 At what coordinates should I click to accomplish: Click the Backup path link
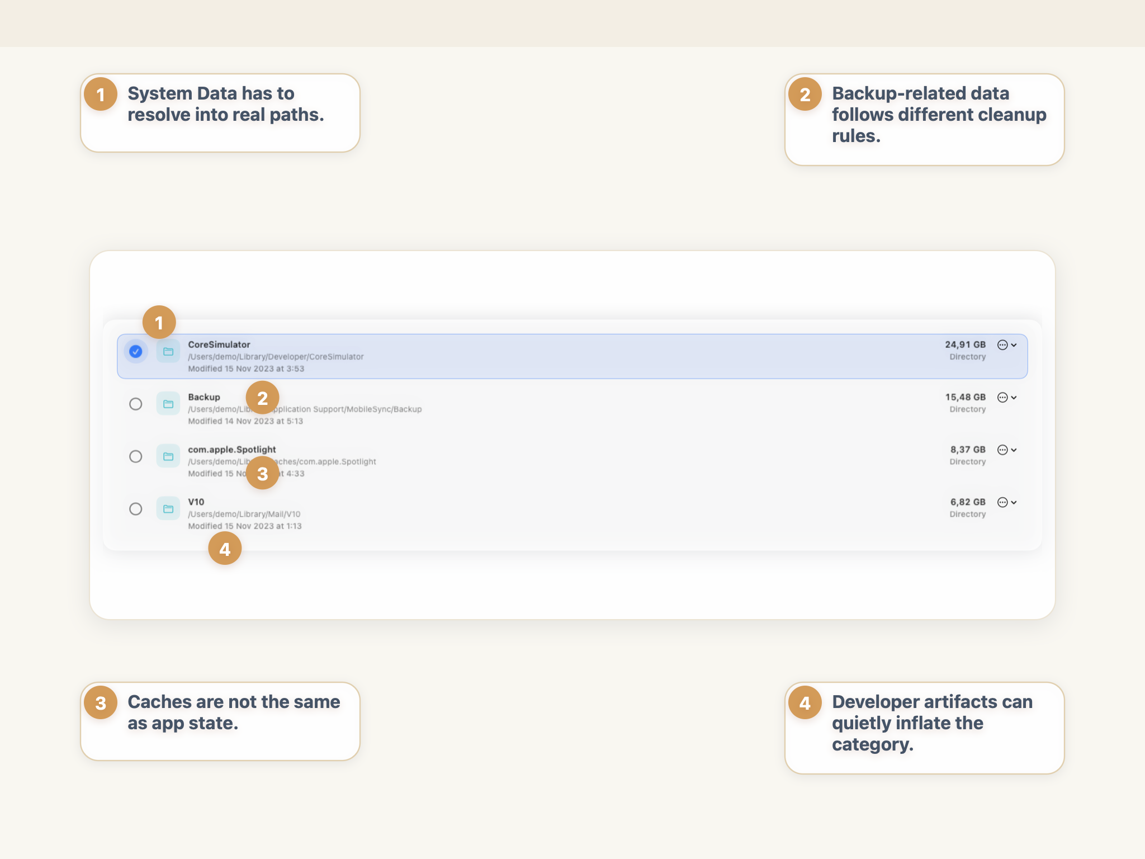305,409
